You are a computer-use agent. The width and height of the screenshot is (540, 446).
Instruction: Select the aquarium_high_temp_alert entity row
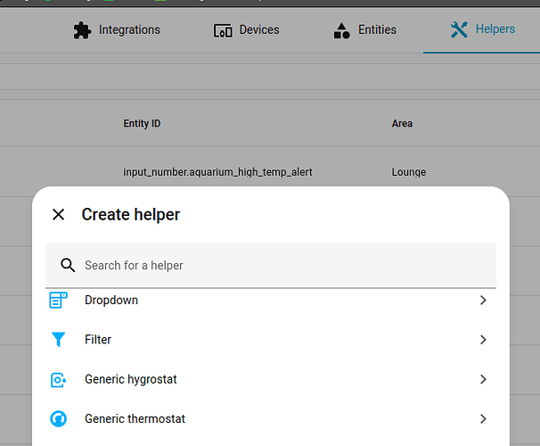click(x=217, y=172)
